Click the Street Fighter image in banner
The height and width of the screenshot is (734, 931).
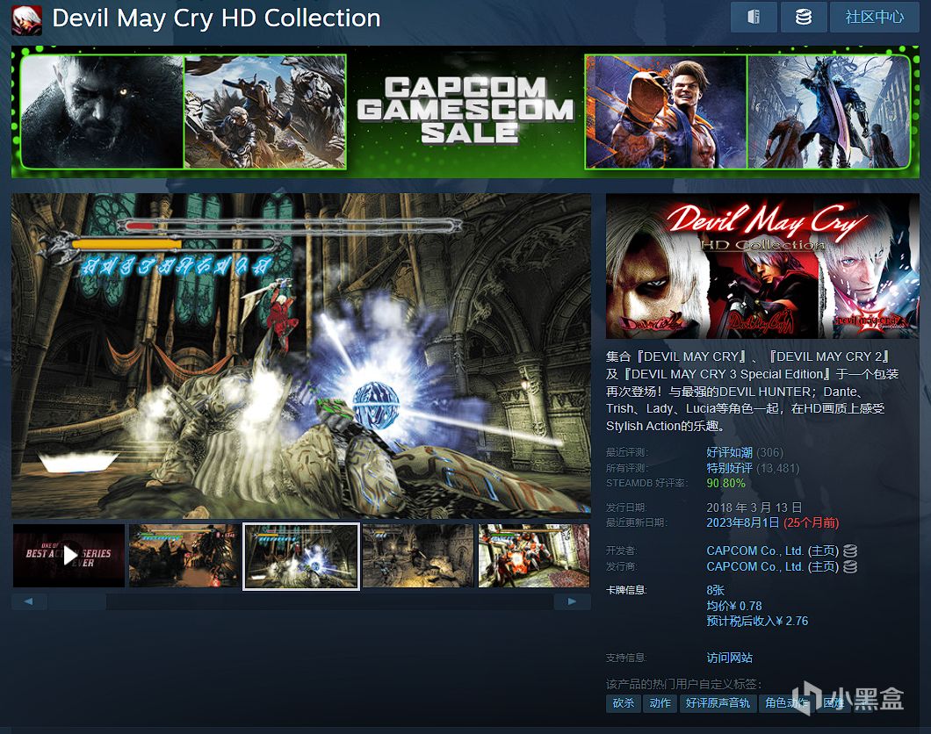click(666, 112)
